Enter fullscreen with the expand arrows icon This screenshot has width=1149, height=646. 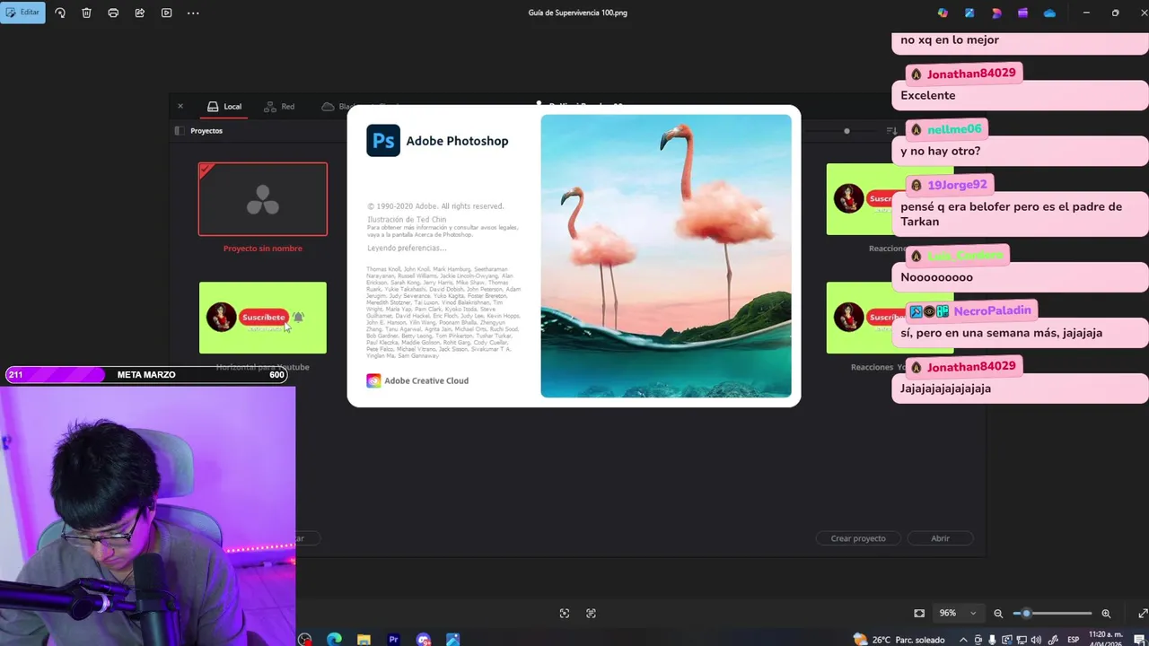[x=1143, y=614]
